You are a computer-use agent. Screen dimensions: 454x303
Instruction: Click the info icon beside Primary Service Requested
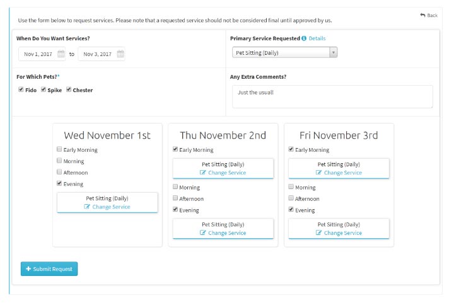(x=304, y=38)
